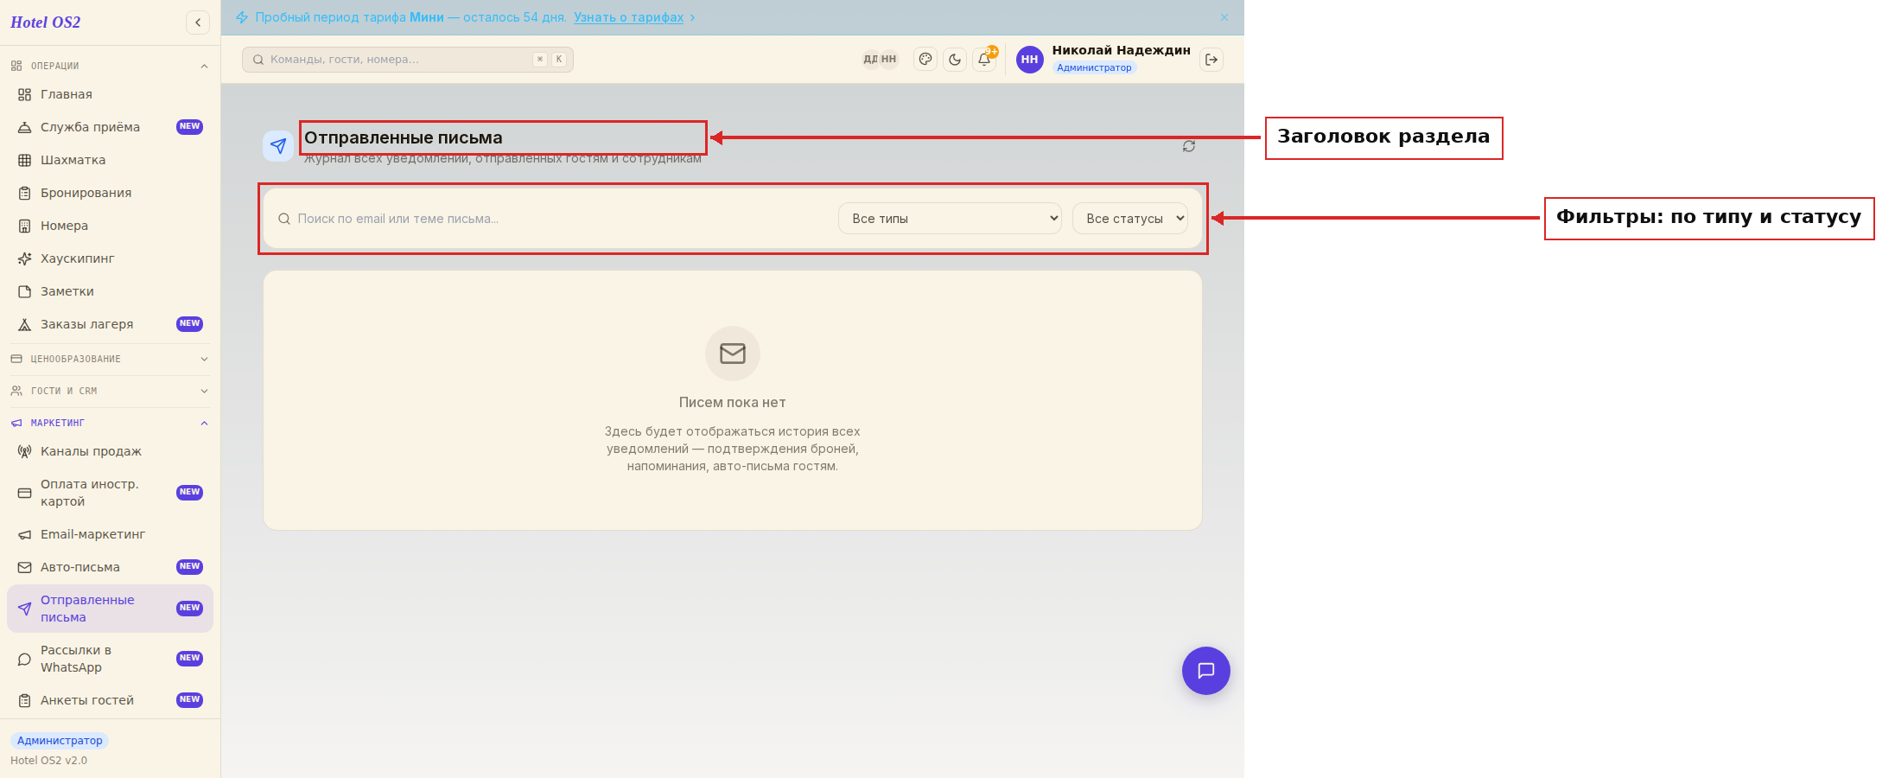
Task: Click the refresh icon for sent letters
Action: (1189, 146)
